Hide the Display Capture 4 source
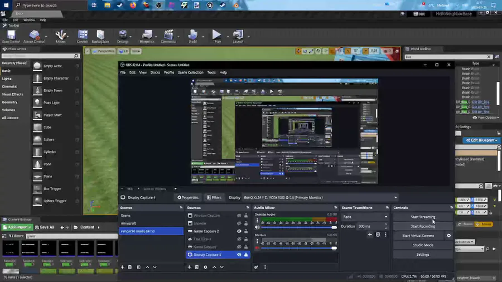The width and height of the screenshot is (502, 282). pyautogui.click(x=239, y=255)
